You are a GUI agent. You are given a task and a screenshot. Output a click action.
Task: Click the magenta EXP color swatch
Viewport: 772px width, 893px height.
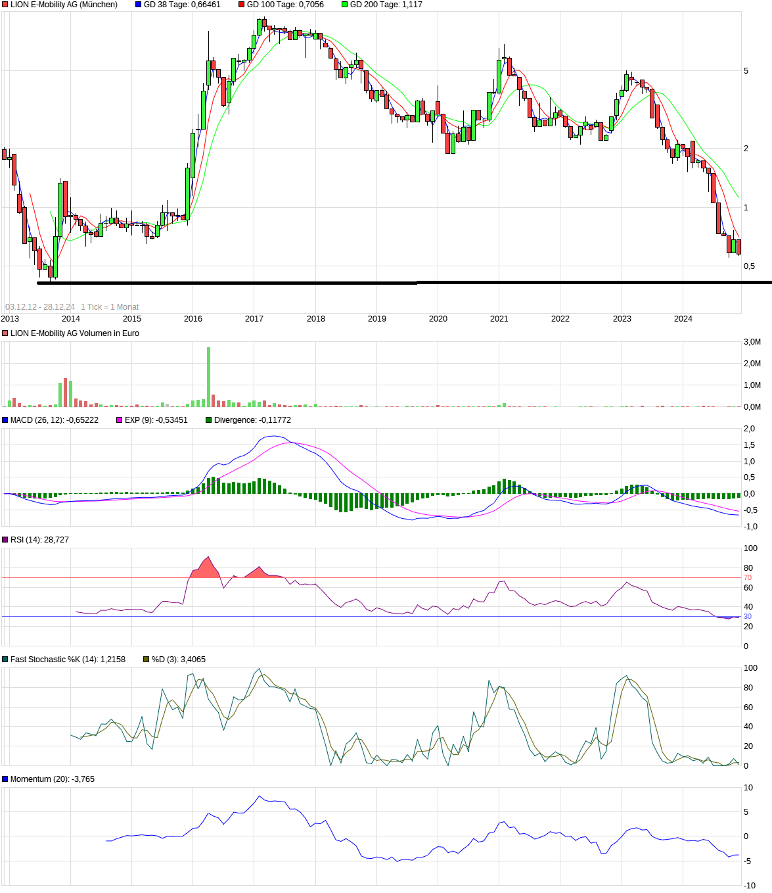(119, 419)
